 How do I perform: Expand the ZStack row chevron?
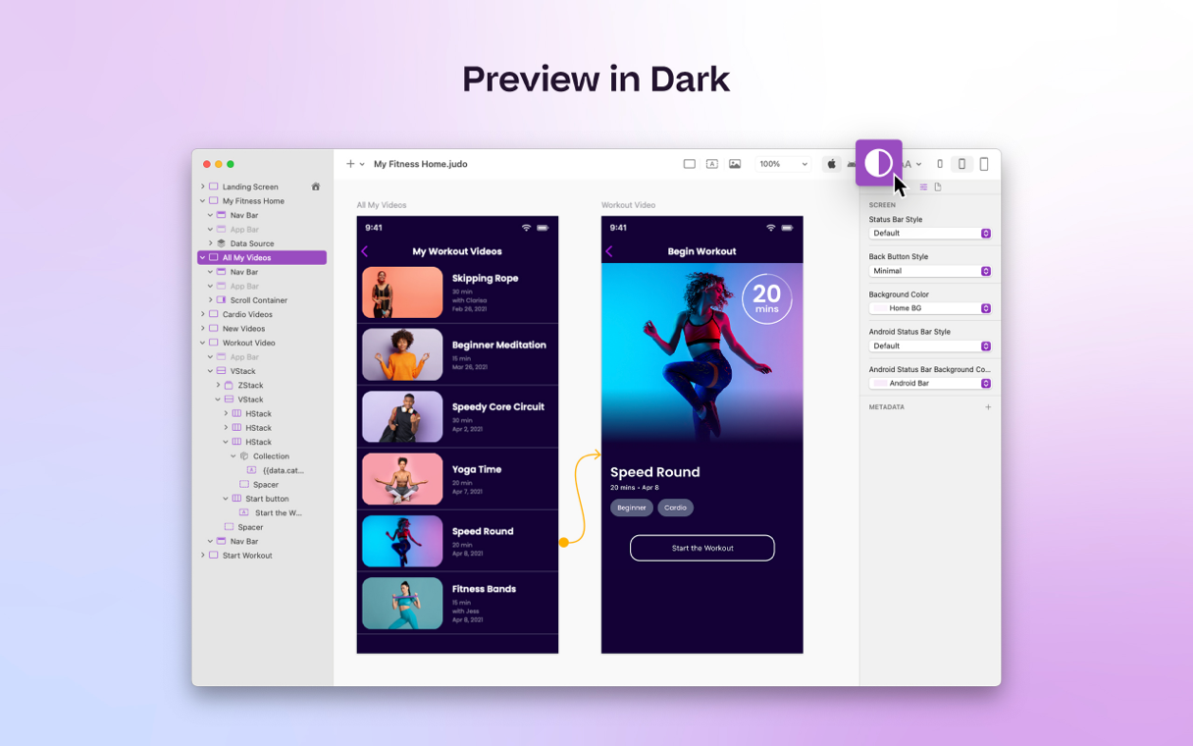coord(218,386)
